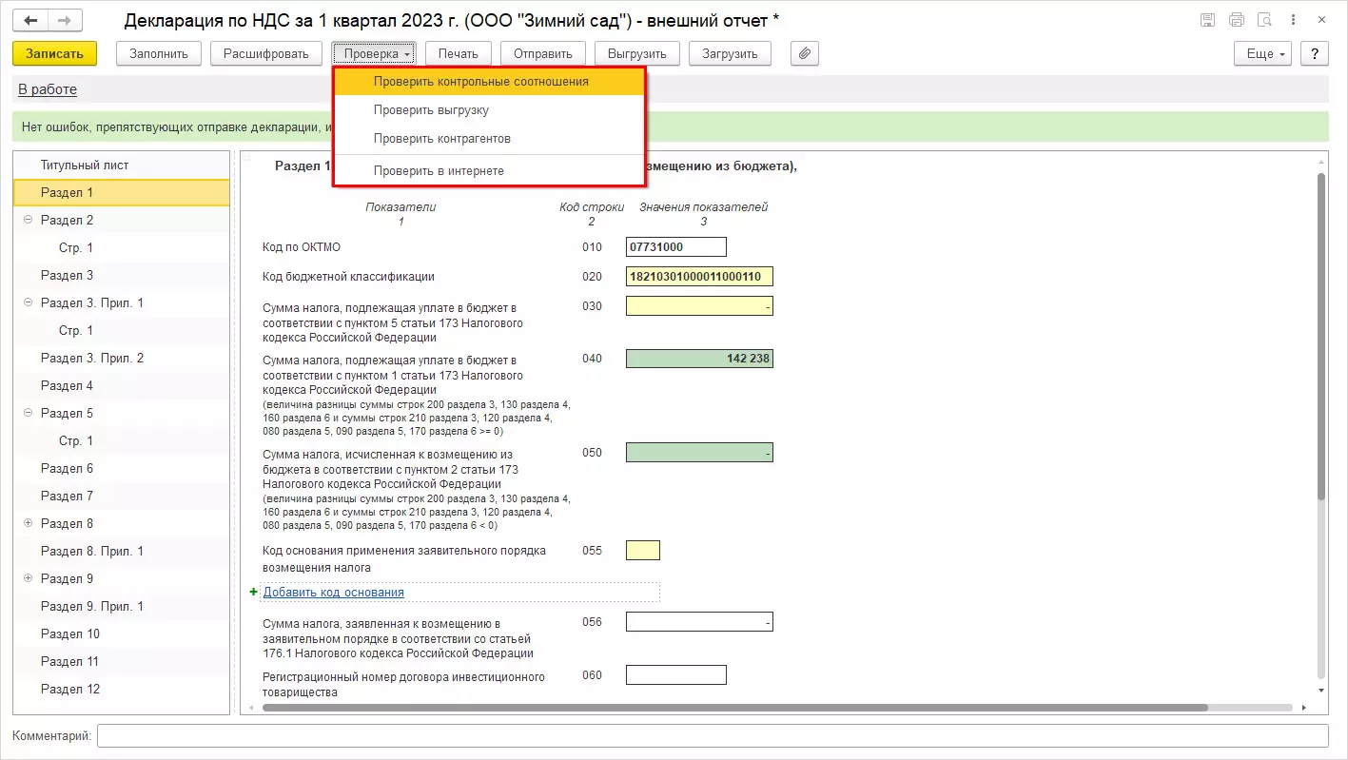Click the Добавить код основания link

coord(334,592)
